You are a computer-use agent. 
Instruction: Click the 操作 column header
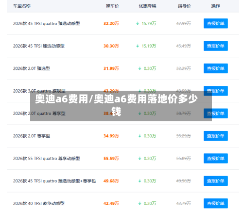(216, 6)
